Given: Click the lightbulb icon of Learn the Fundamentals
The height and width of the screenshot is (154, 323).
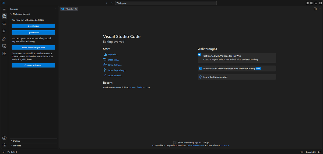Looking at the screenshot, I should pyautogui.click(x=200, y=77).
